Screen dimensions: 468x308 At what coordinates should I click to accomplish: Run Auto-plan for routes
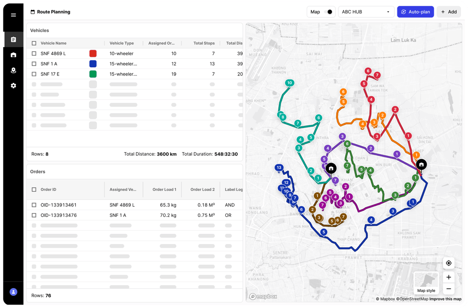tap(415, 12)
